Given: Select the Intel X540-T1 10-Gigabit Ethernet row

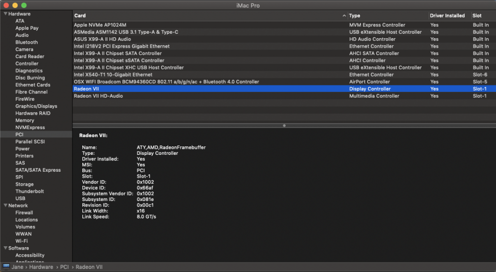Looking at the screenshot, I should tap(284, 74).
